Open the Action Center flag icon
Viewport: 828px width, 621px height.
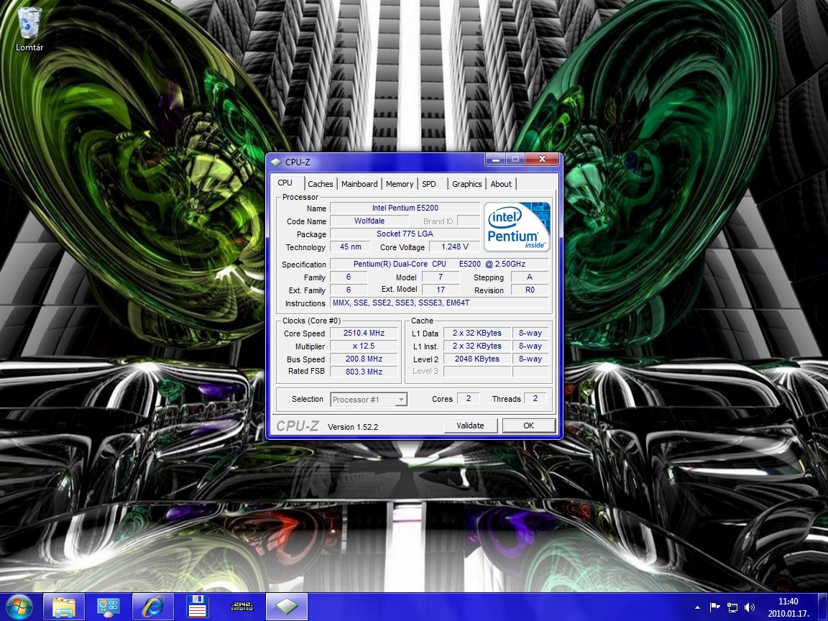pos(714,607)
